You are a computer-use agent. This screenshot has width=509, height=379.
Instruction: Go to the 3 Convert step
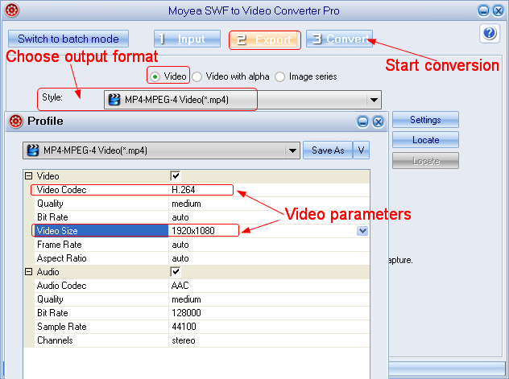pyautogui.click(x=339, y=39)
